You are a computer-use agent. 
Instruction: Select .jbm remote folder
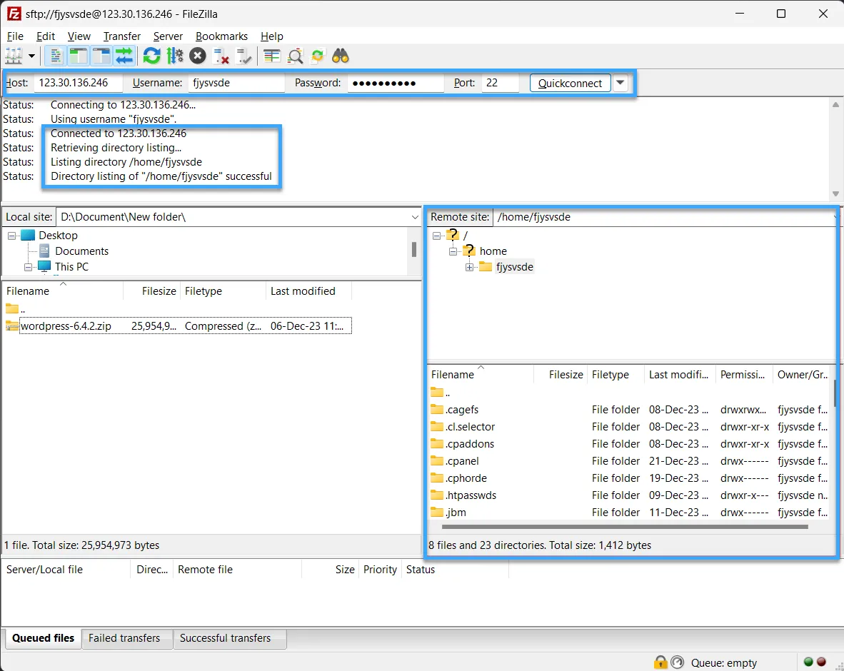(456, 513)
